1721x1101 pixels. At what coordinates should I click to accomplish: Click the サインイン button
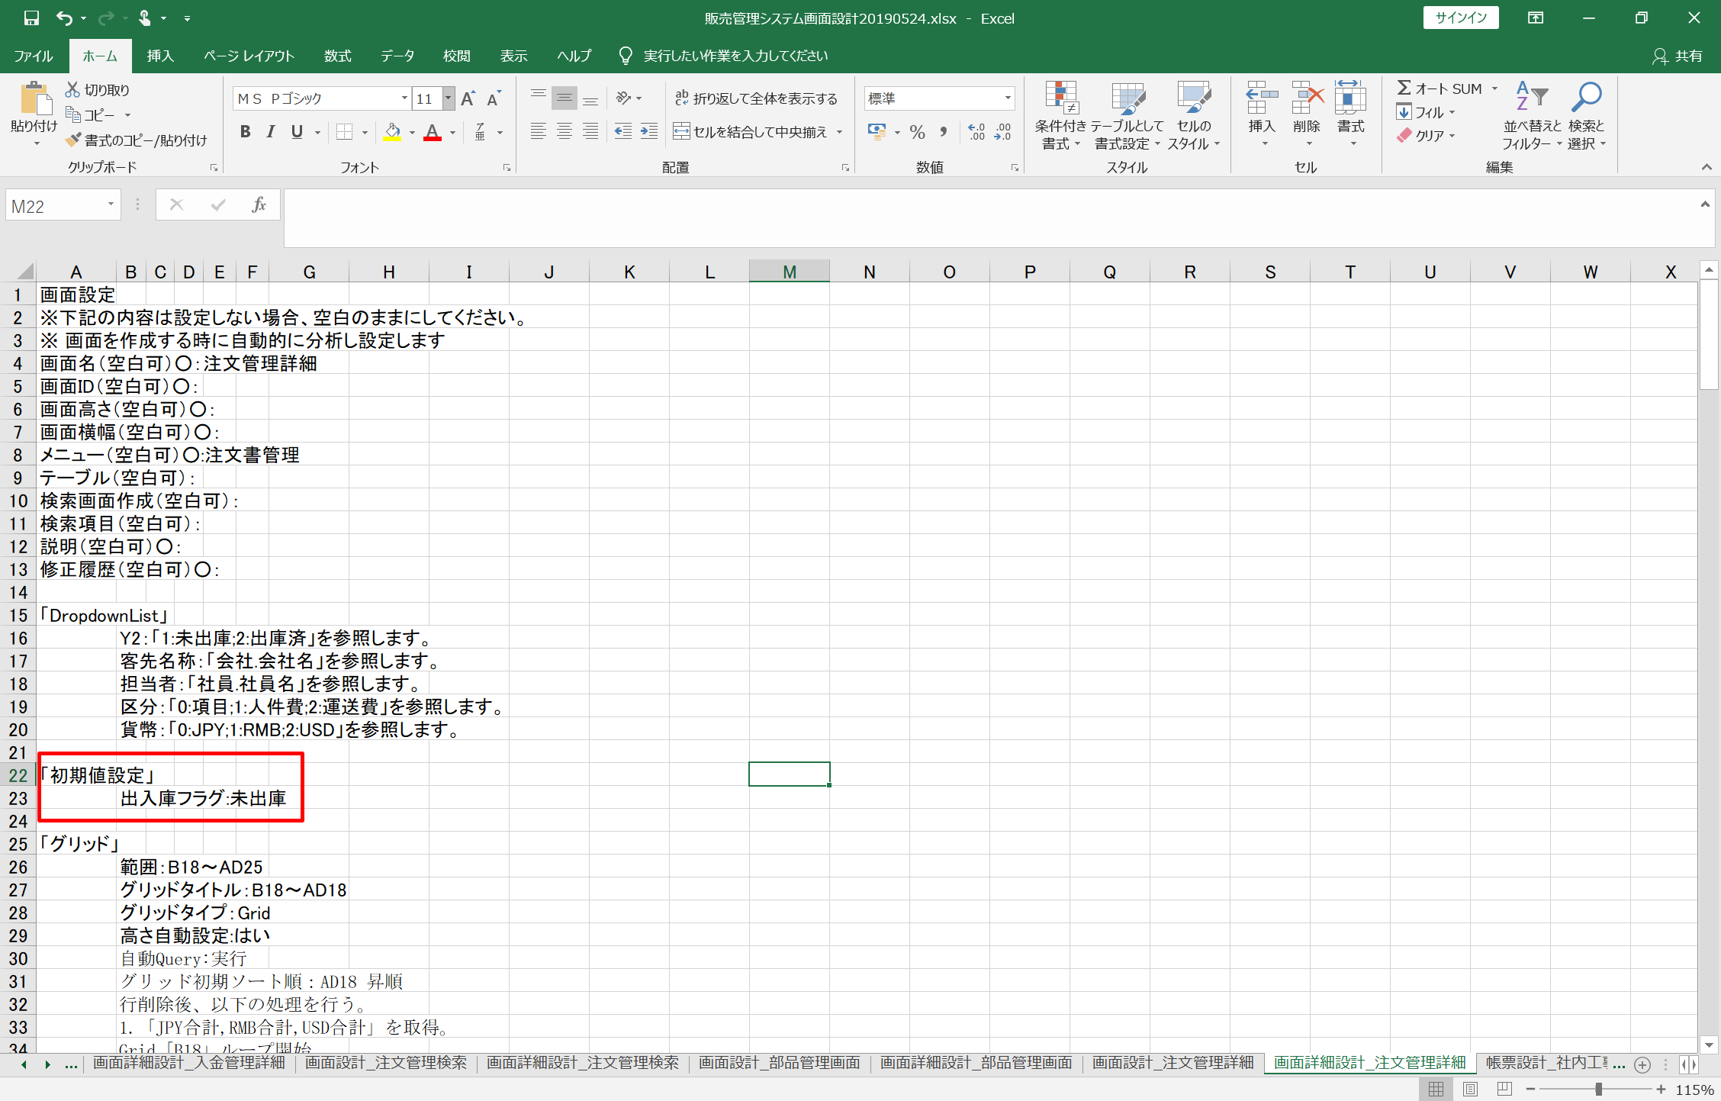point(1460,18)
